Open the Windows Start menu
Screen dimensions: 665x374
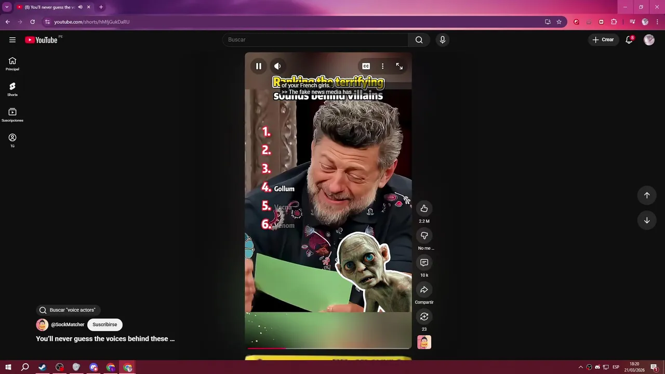(x=8, y=367)
